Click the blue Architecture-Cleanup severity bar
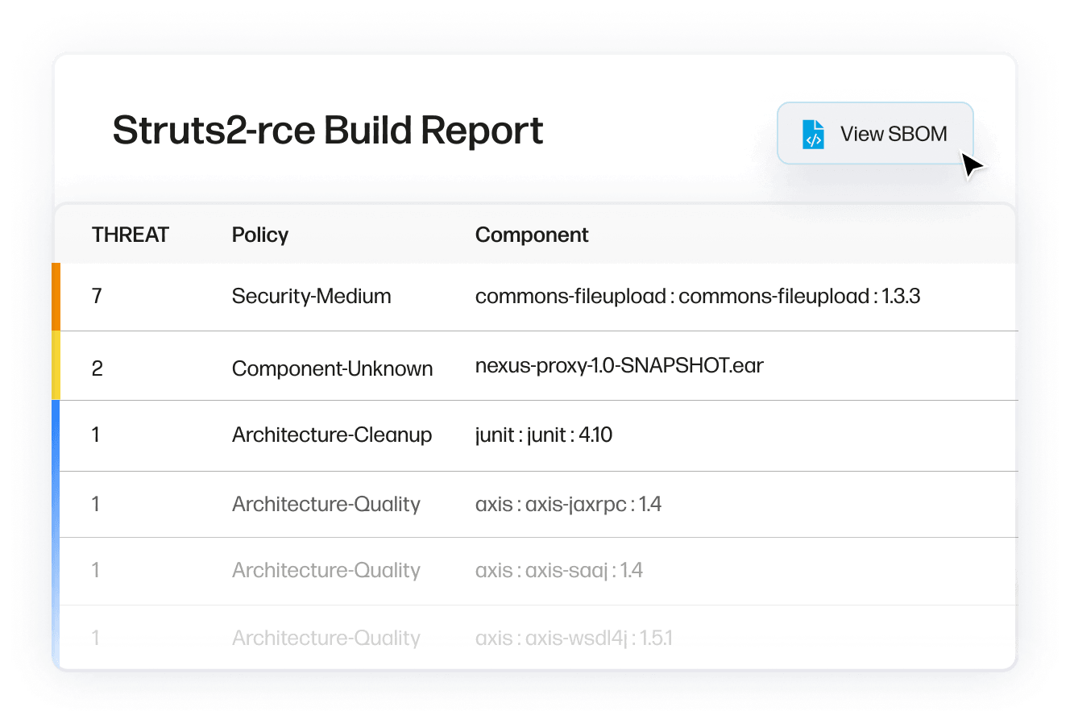 pos(56,435)
